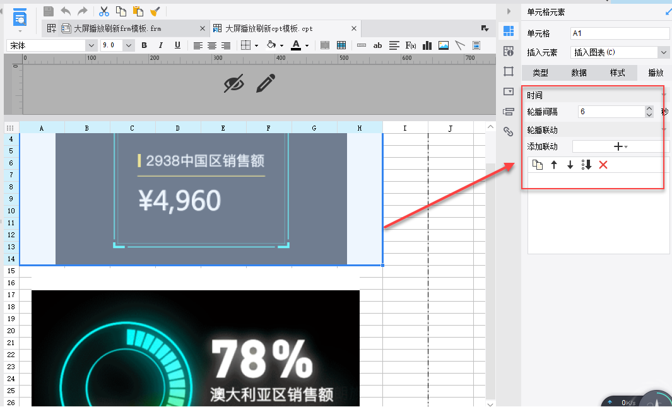Viewport: 672px width, 407px height.
Task: Click unmerge cells grid icon
Action: tap(341, 45)
